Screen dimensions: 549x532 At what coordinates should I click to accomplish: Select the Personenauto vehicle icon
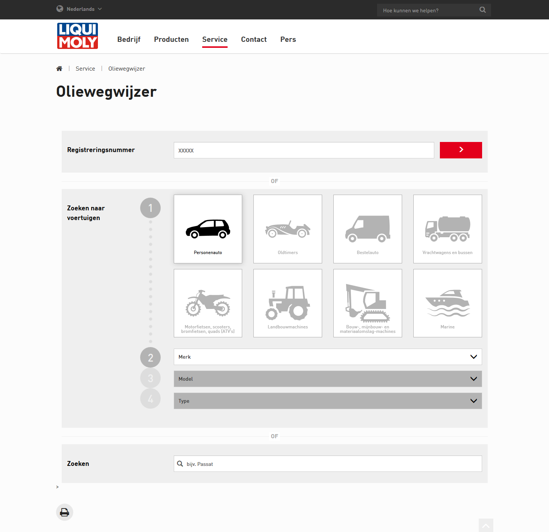208,229
